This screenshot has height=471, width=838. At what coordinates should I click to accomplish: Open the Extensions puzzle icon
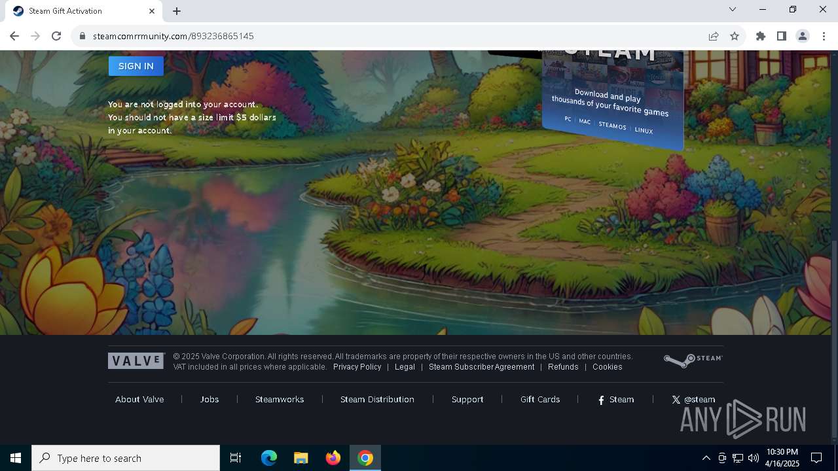(761, 36)
